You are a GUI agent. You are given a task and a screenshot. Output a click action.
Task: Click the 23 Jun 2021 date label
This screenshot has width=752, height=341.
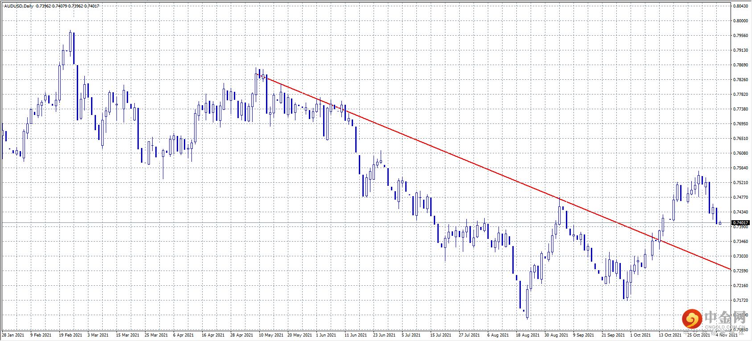tap(384, 335)
